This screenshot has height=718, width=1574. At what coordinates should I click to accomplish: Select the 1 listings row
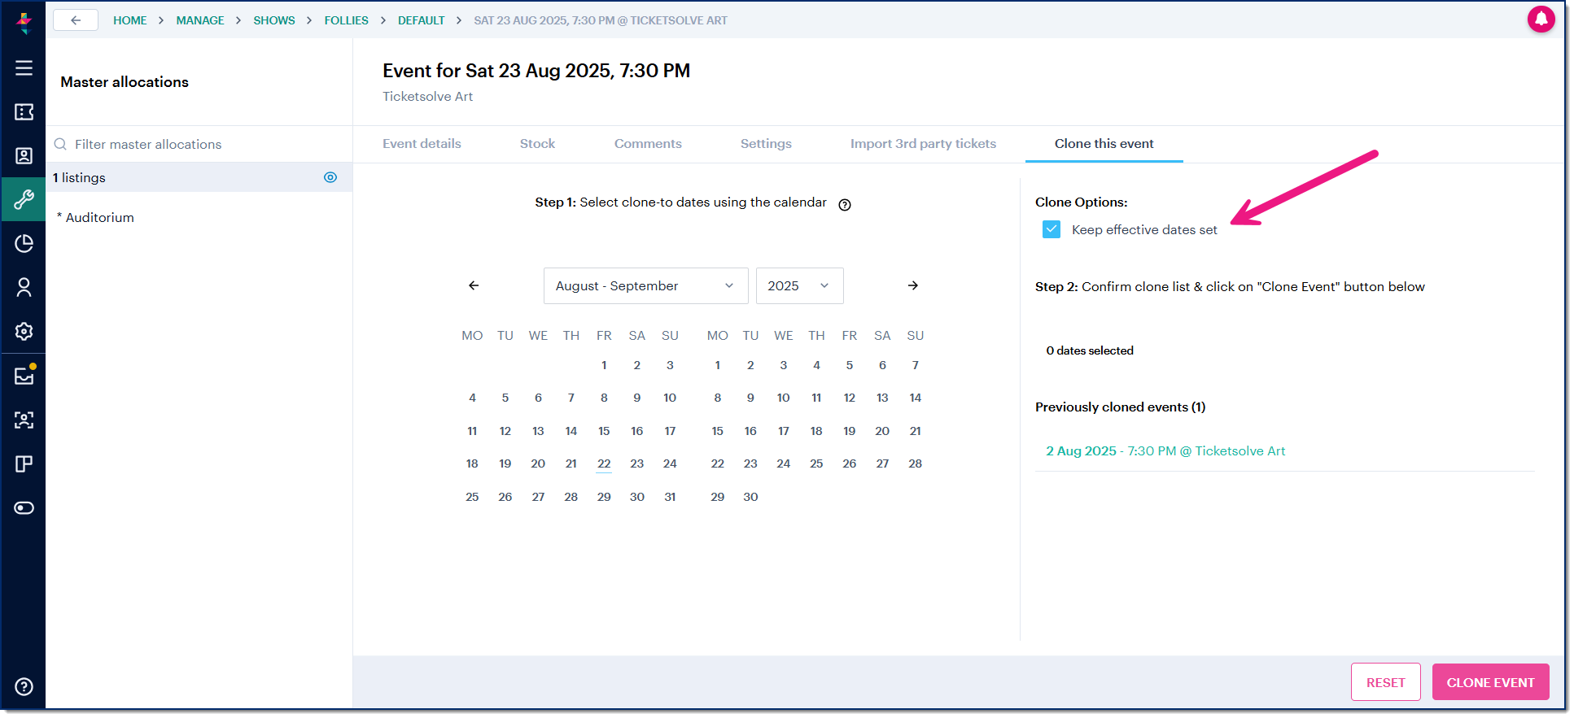point(199,177)
